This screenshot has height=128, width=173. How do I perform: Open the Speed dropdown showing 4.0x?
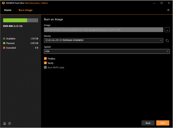point(107,51)
